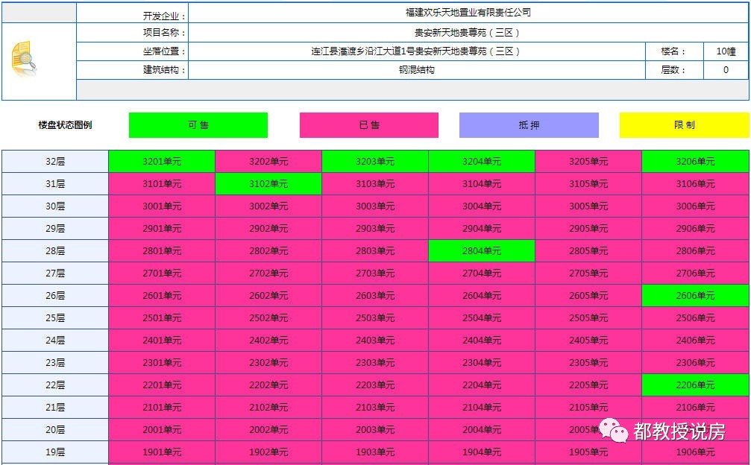Screen dimensions: 751x465
Task: Click the green 可售 legend swatch
Action: (198, 125)
